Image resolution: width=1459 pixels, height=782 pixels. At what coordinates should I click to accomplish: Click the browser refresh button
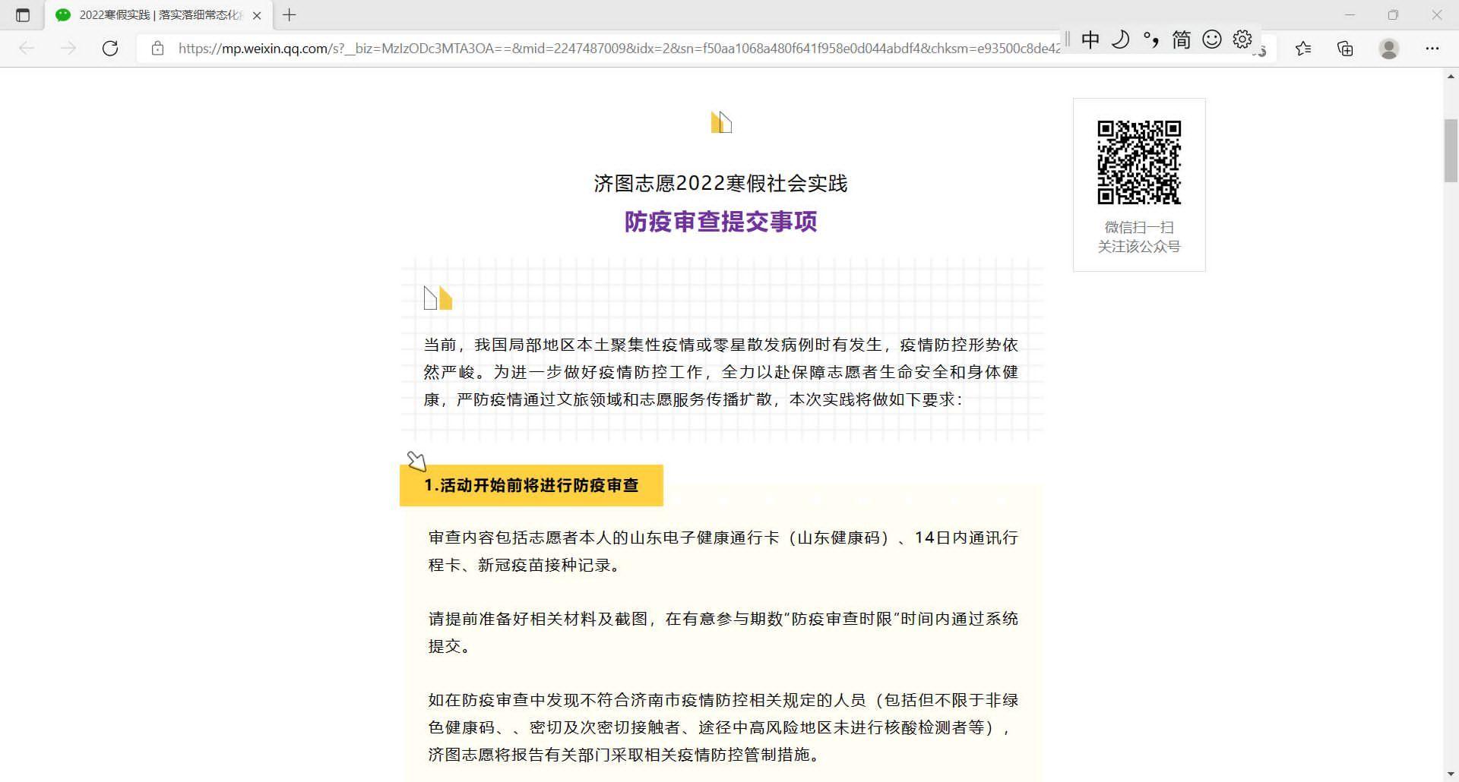[110, 49]
